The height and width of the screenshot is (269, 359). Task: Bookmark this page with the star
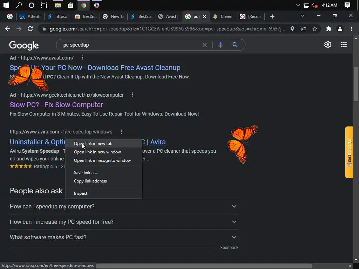pos(315,29)
